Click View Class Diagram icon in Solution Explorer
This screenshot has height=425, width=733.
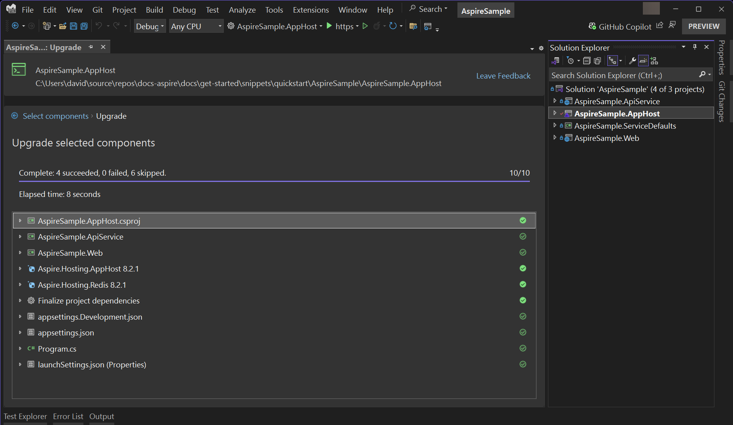tap(654, 61)
